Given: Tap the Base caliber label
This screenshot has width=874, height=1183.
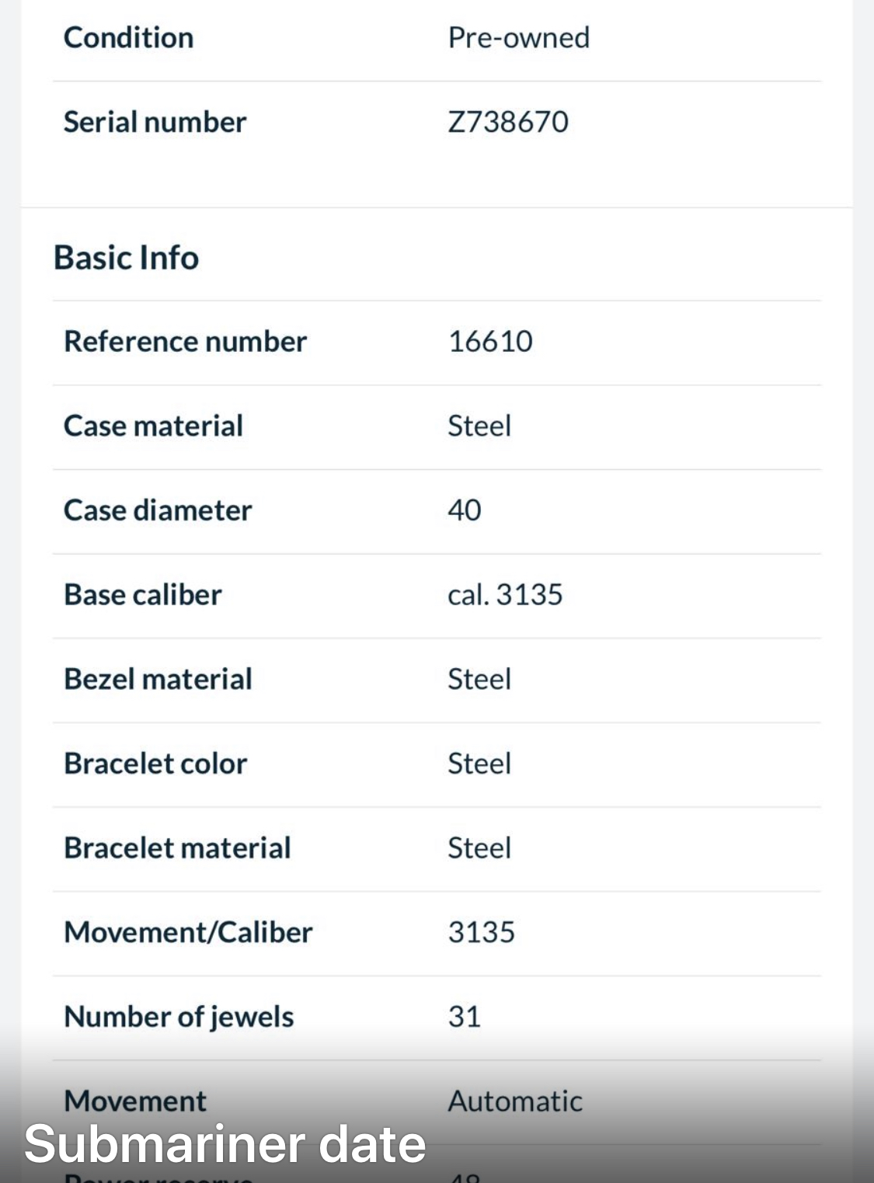Looking at the screenshot, I should coord(142,595).
